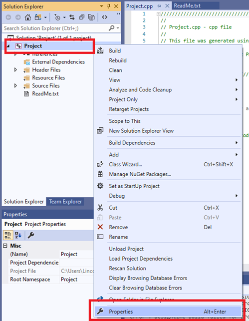The image size is (249, 321).
Task: Collapse the Misc property category
Action: (5, 246)
